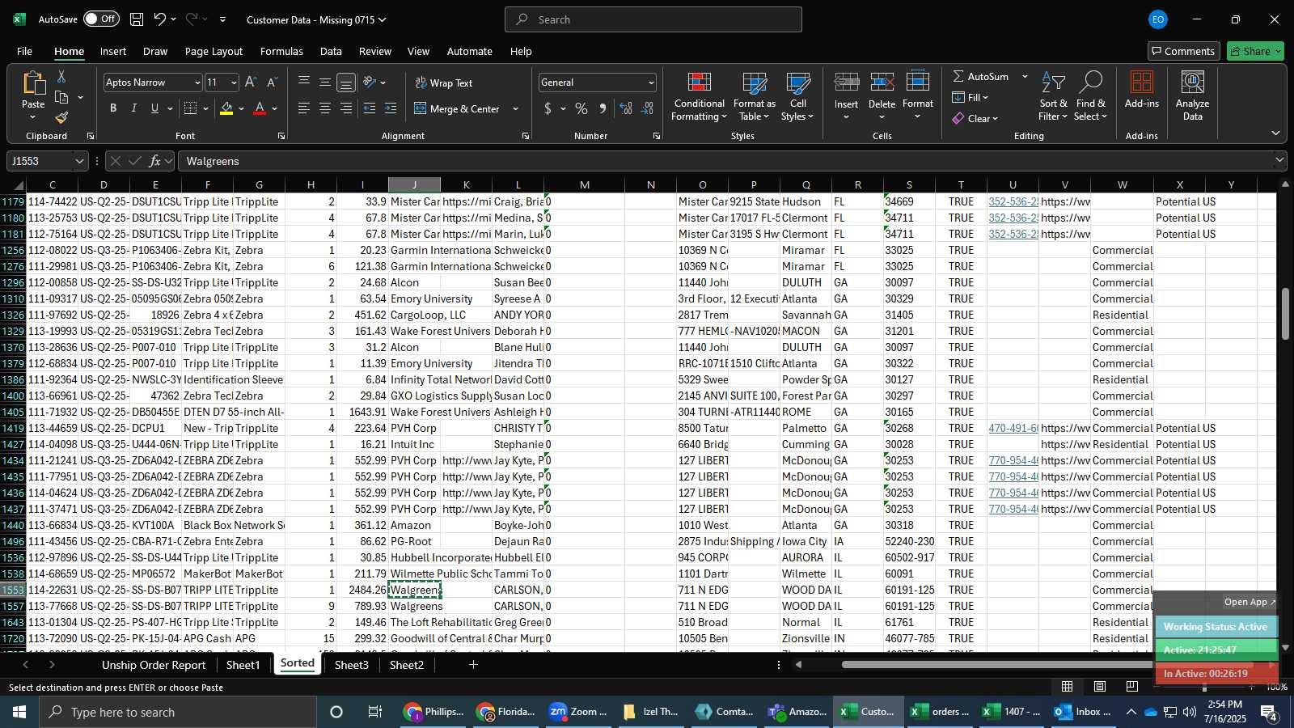The image size is (1294, 728).
Task: Toggle Wrap Text
Action: click(x=444, y=83)
